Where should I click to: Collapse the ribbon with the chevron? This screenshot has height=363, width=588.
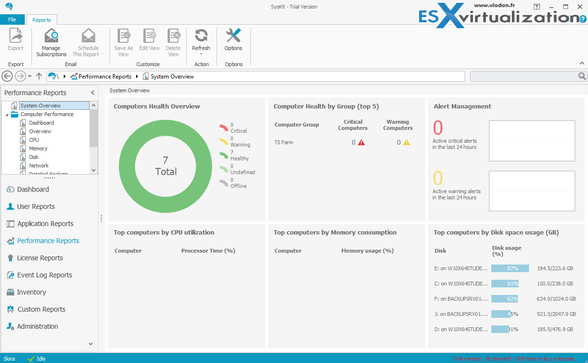pos(582,63)
